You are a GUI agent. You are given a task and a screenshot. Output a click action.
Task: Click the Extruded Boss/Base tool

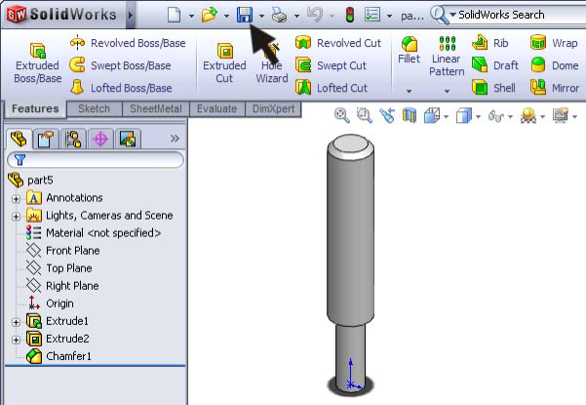(37, 62)
